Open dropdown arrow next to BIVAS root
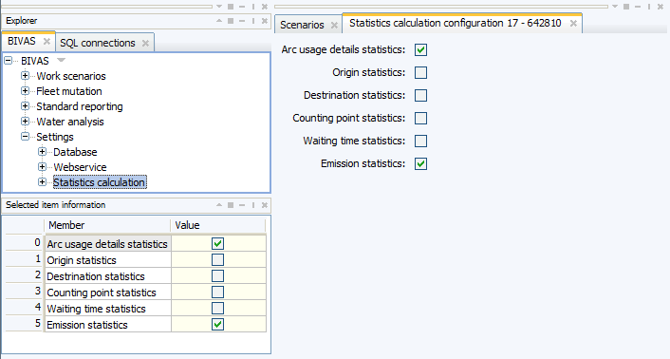Screen dimensions: 670x359 coord(61,60)
